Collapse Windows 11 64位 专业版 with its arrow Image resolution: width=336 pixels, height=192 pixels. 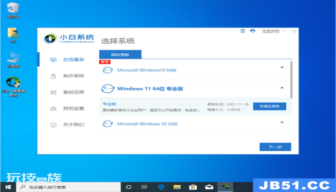(x=282, y=88)
